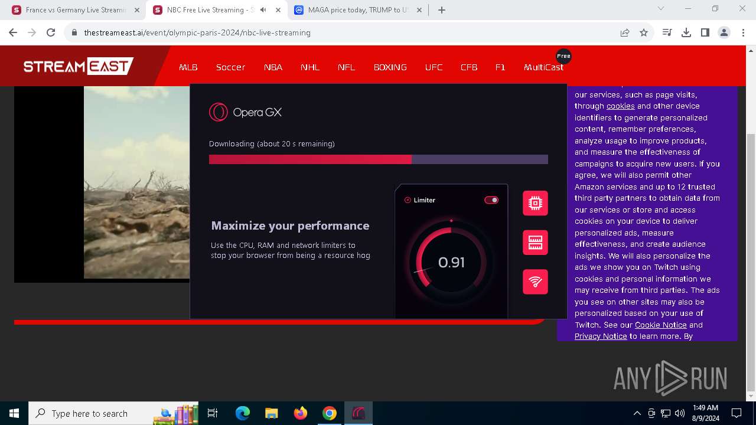This screenshot has height=425, width=756.
Task: Close the NBC Free Live Streaming tab
Action: coord(278,10)
